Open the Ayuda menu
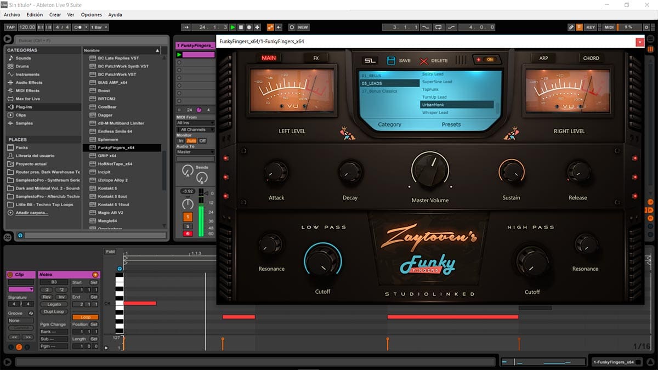 tap(115, 15)
